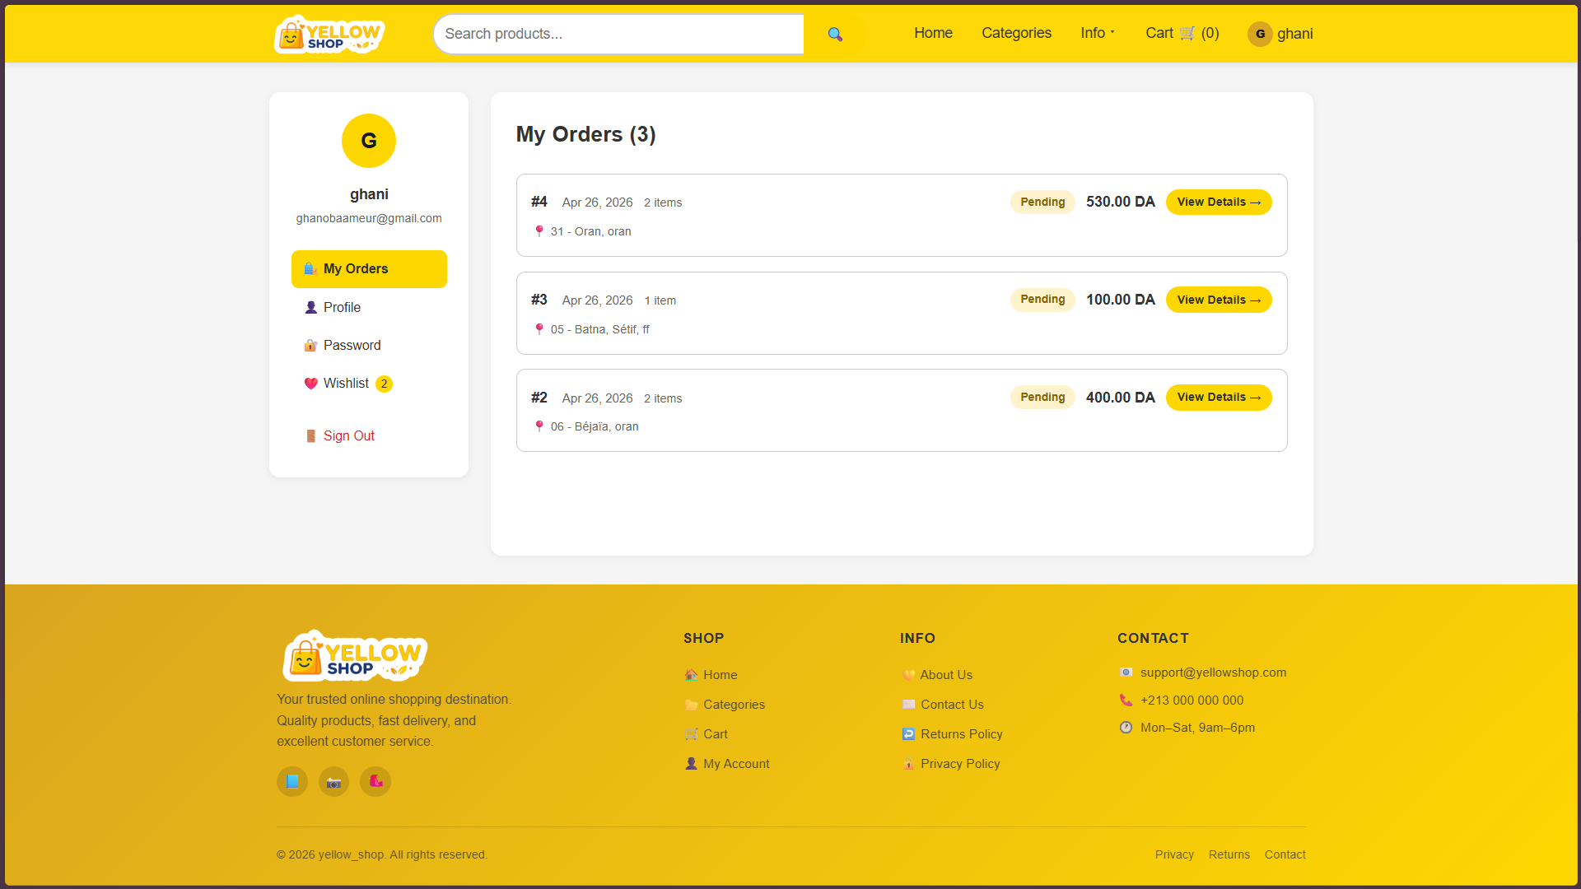Click the email icon beside support address
This screenshot has height=889, width=1581.
(1126, 673)
